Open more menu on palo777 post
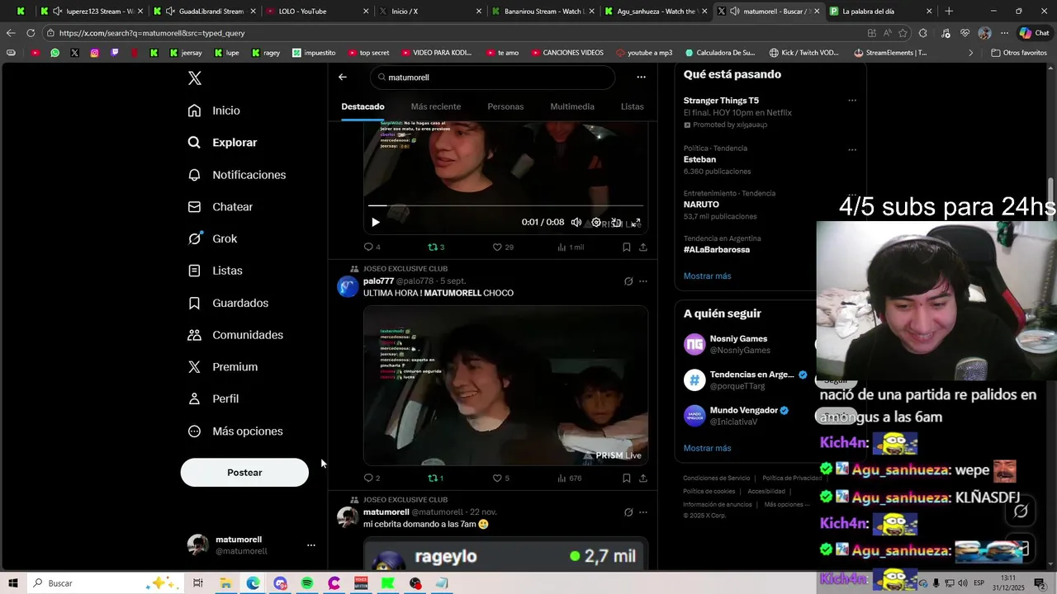Viewport: 1057px width, 594px height. [x=643, y=281]
